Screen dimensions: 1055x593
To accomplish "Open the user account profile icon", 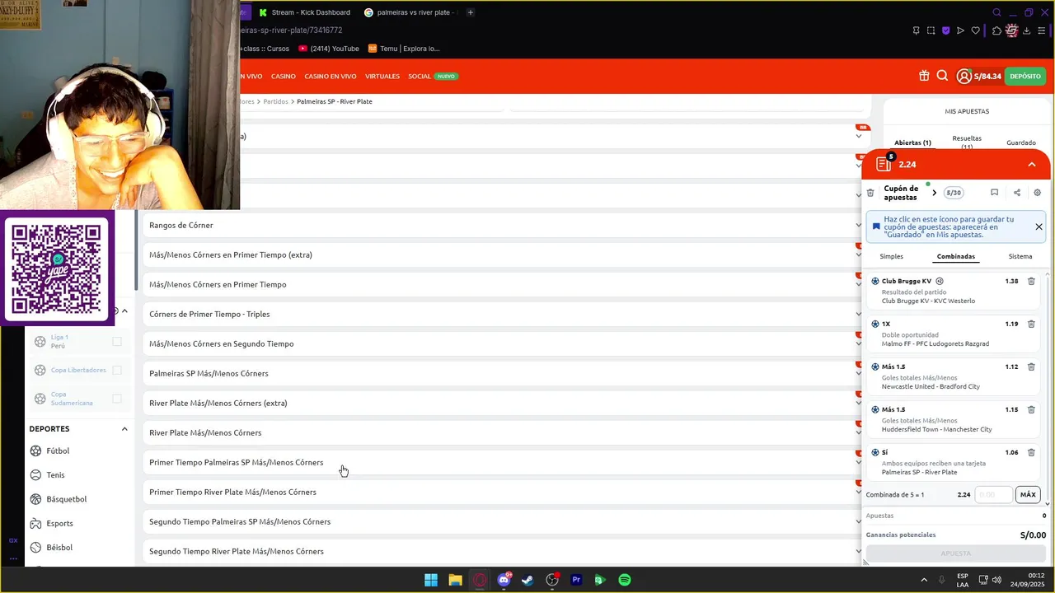I will (x=964, y=76).
